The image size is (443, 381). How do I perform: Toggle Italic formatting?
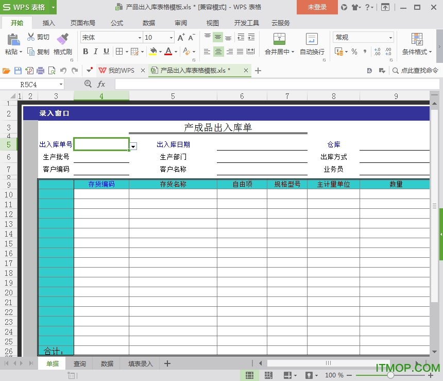click(x=96, y=52)
